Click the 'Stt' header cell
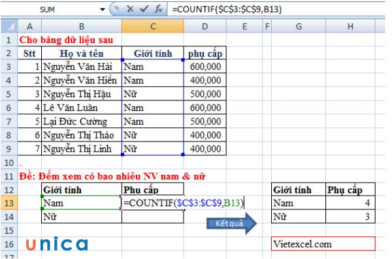The width and height of the screenshot is (392, 259). pyautogui.click(x=29, y=53)
